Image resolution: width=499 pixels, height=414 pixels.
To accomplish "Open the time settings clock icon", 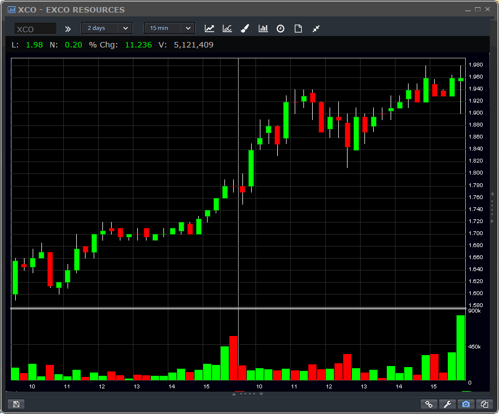I will click(280, 28).
